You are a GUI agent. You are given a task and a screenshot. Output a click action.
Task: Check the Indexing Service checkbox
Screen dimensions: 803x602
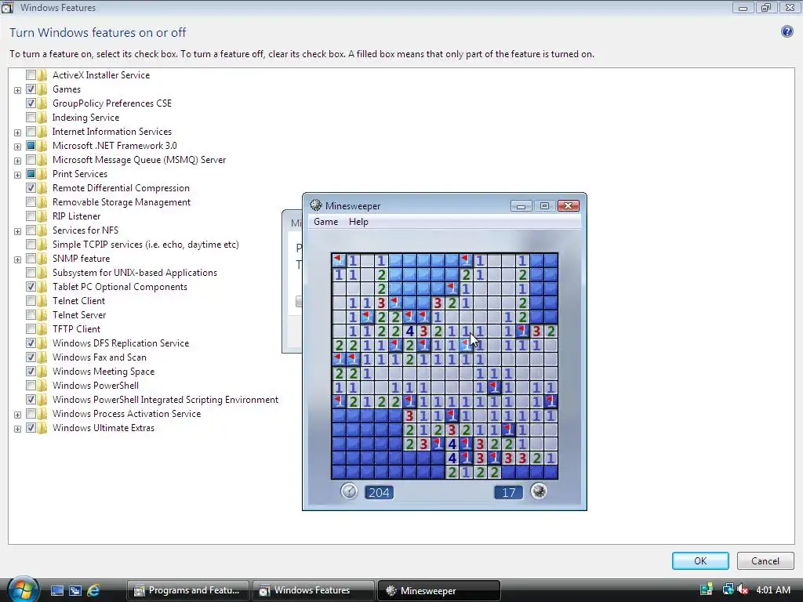coord(31,118)
